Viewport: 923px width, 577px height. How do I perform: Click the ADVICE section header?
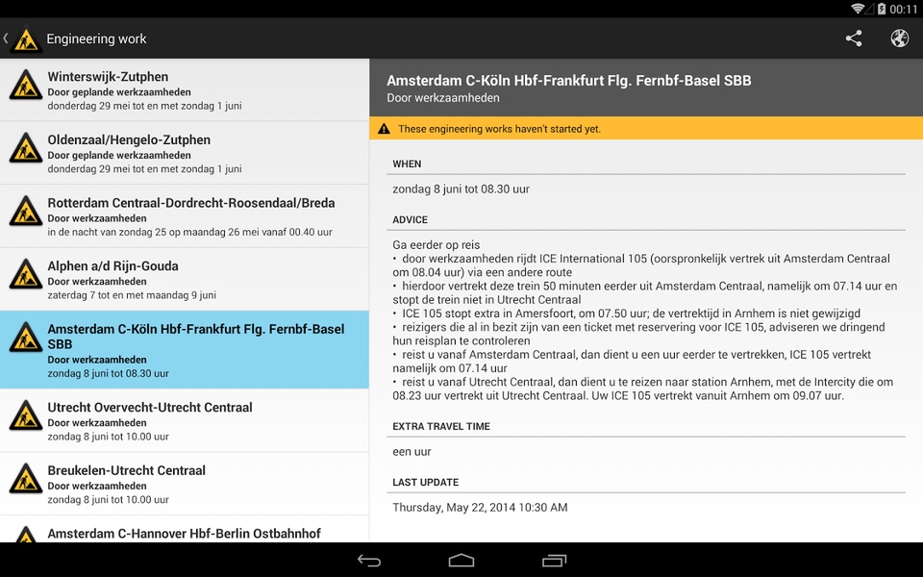pos(411,219)
